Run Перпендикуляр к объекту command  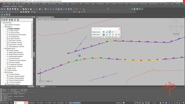click(16, 47)
